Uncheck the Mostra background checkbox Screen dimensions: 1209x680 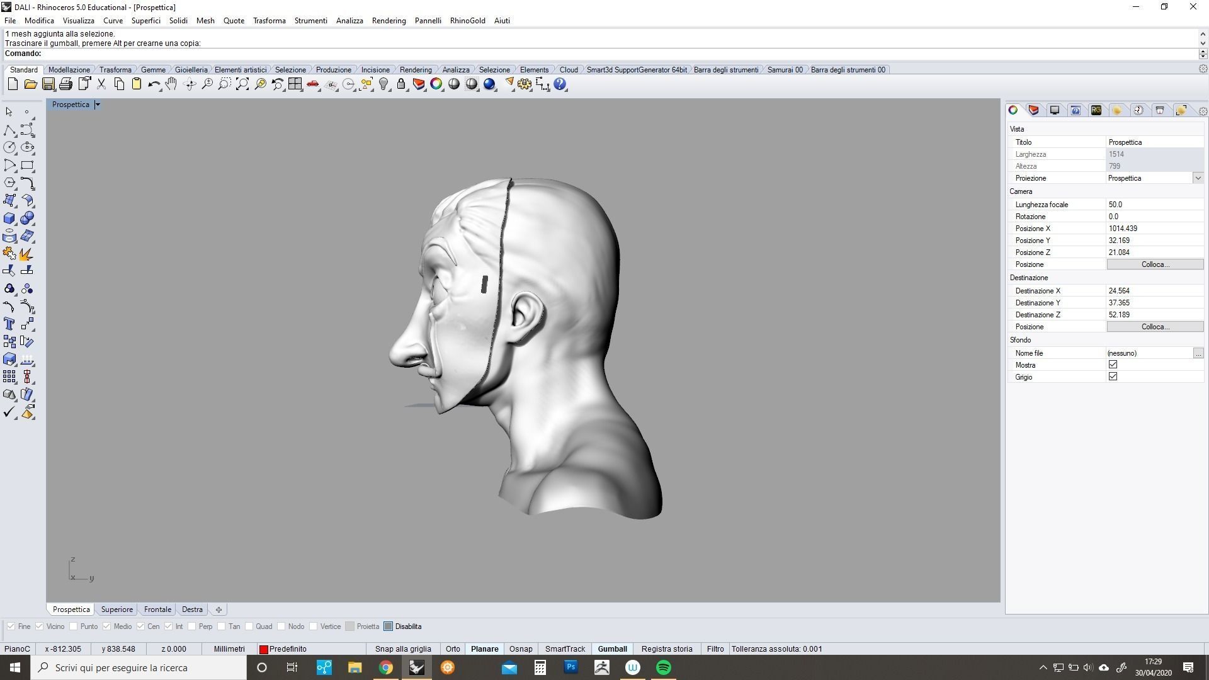click(1113, 365)
